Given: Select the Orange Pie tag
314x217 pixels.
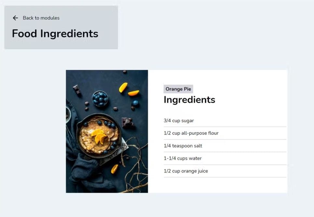Looking at the screenshot, I should (x=178, y=89).
